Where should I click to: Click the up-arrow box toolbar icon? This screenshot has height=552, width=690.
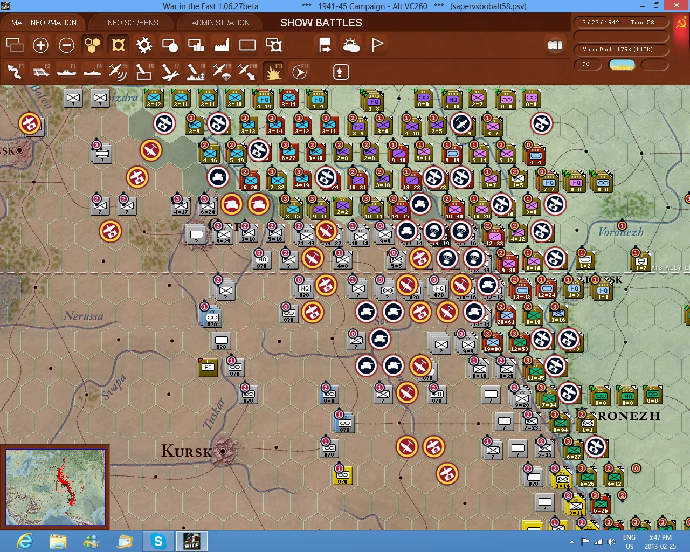point(341,72)
